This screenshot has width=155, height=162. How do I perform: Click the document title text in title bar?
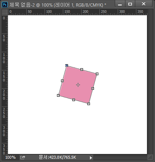click(58, 5)
